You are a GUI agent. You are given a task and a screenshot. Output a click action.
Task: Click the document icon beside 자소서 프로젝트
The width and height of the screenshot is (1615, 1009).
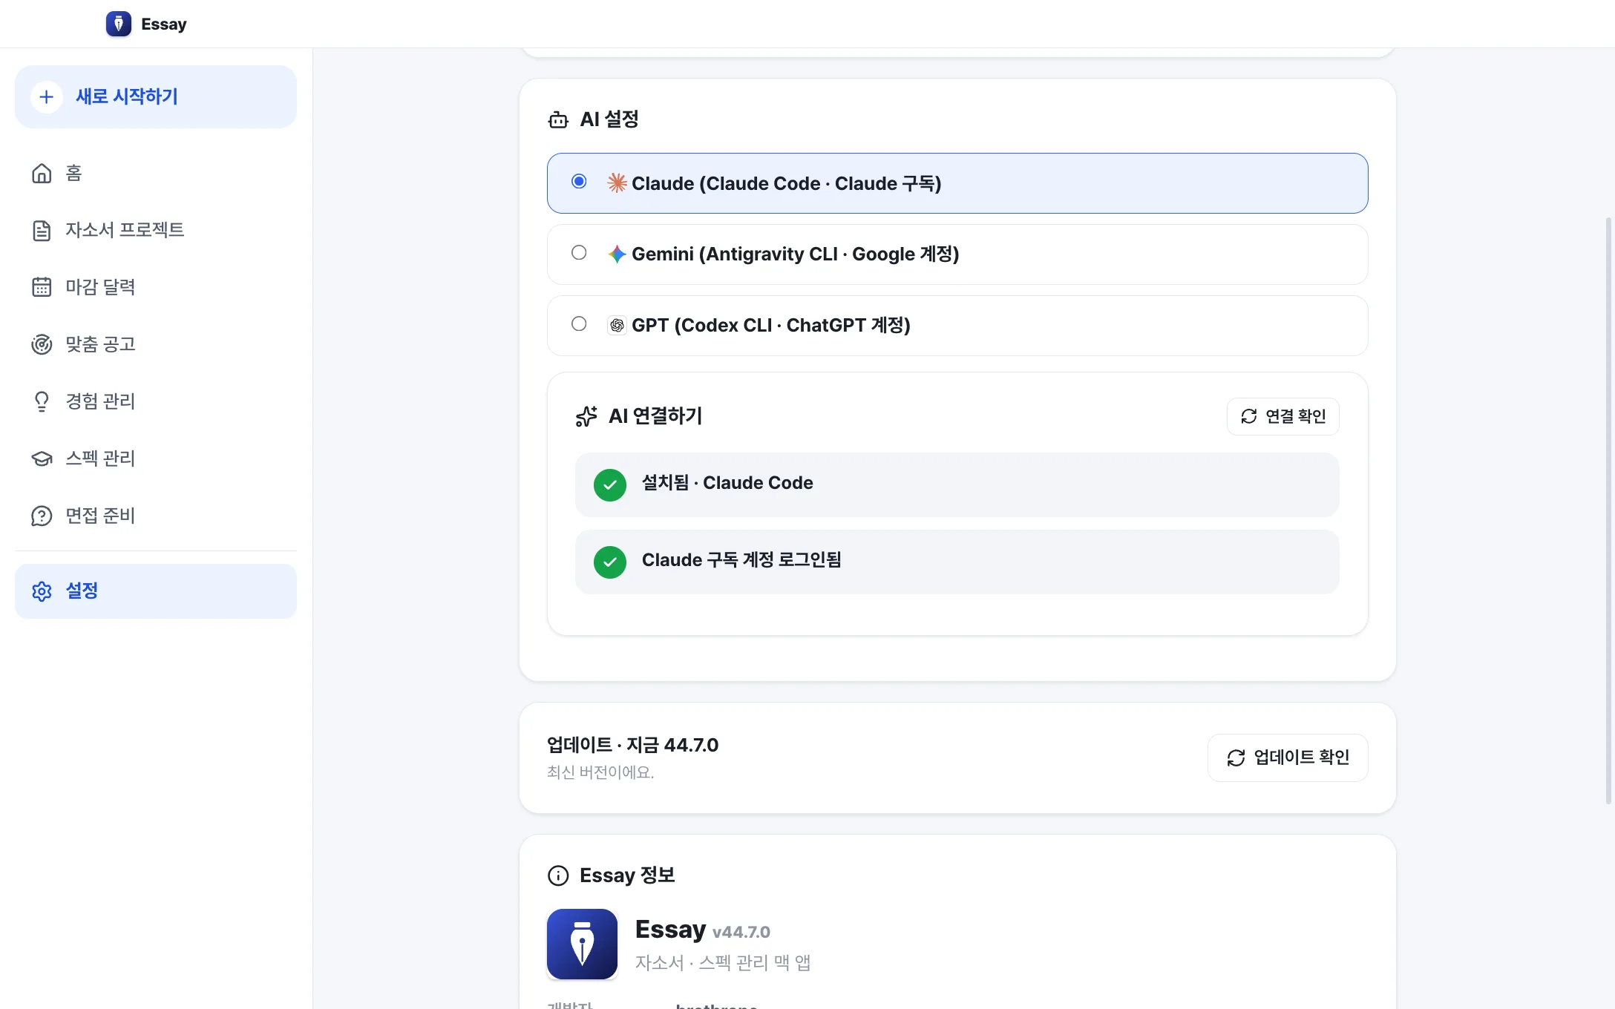(42, 230)
